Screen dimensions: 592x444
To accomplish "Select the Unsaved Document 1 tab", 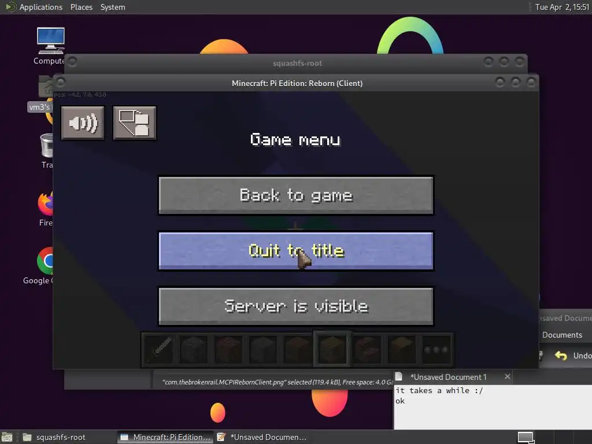I will 448,377.
